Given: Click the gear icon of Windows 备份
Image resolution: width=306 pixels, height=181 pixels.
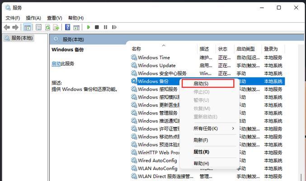Looking at the screenshot, I should [134, 81].
